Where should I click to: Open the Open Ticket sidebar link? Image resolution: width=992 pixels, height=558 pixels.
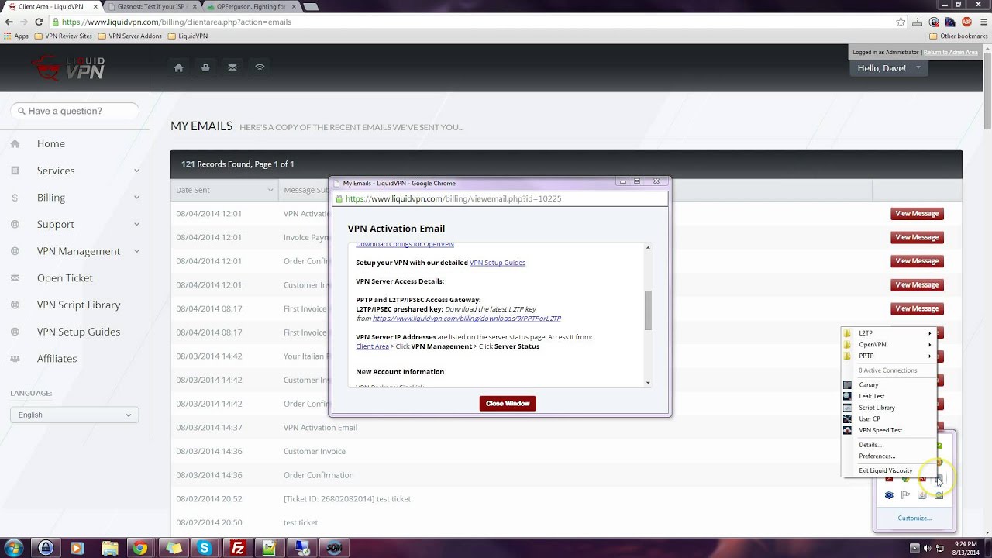[x=65, y=277]
